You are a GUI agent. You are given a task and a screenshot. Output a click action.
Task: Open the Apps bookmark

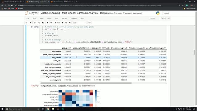pos(4,9)
